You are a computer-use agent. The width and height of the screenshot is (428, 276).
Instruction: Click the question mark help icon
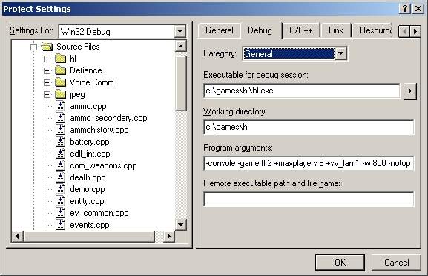click(405, 9)
